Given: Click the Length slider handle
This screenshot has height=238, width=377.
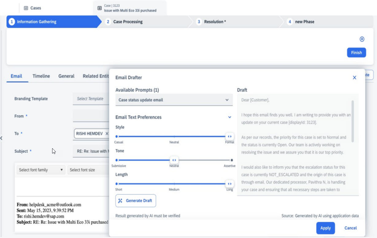Looking at the screenshot, I should click(229, 184).
